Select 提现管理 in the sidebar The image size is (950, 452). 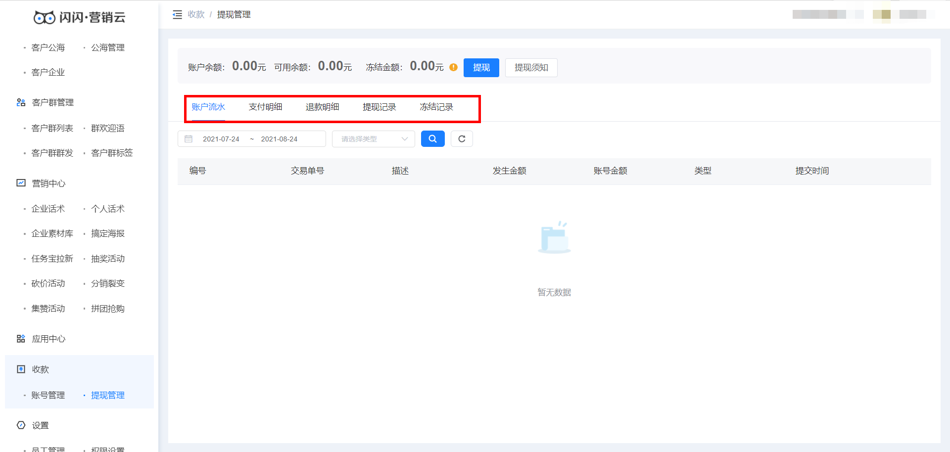[108, 395]
